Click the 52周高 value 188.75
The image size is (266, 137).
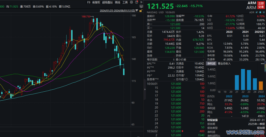pyautogui.click(x=261, y=24)
